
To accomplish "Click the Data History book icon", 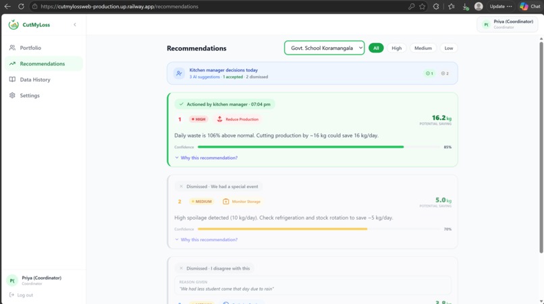I will [13, 80].
